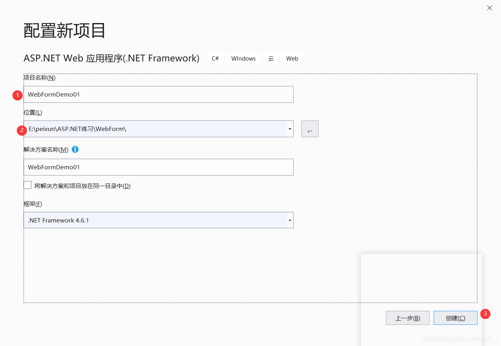The image size is (501, 346).
Task: Focus the project name field WebFormDemo01
Action: click(x=159, y=94)
